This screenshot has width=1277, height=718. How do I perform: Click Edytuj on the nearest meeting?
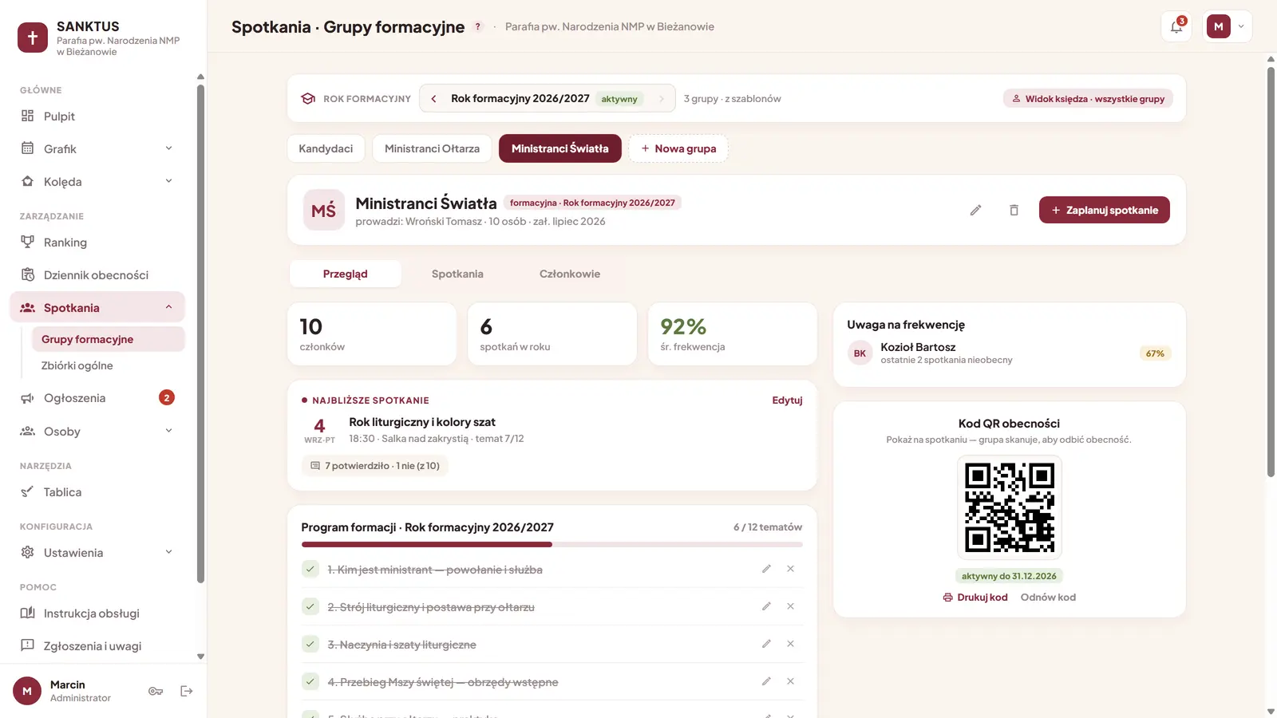click(787, 400)
